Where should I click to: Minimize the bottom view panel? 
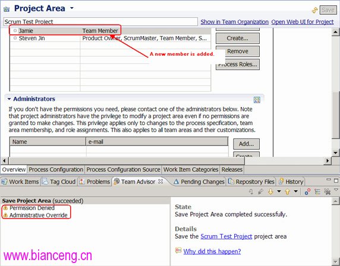tap(329, 180)
